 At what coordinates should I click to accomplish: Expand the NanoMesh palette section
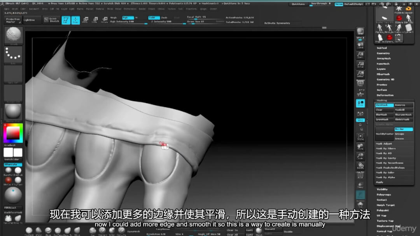tap(383, 64)
